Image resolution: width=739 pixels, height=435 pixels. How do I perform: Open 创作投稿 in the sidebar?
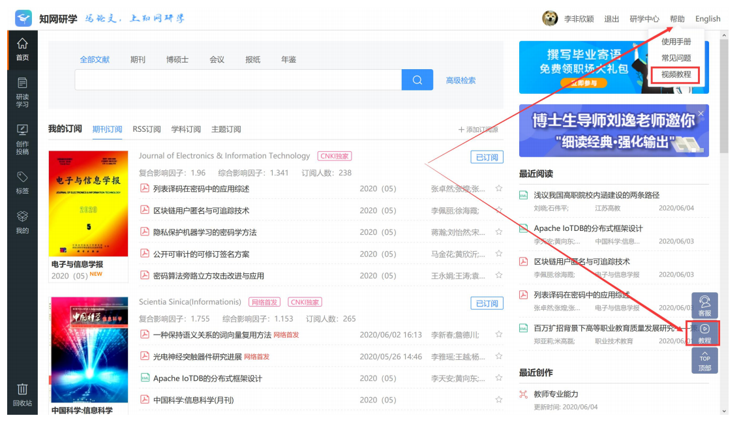point(22,138)
